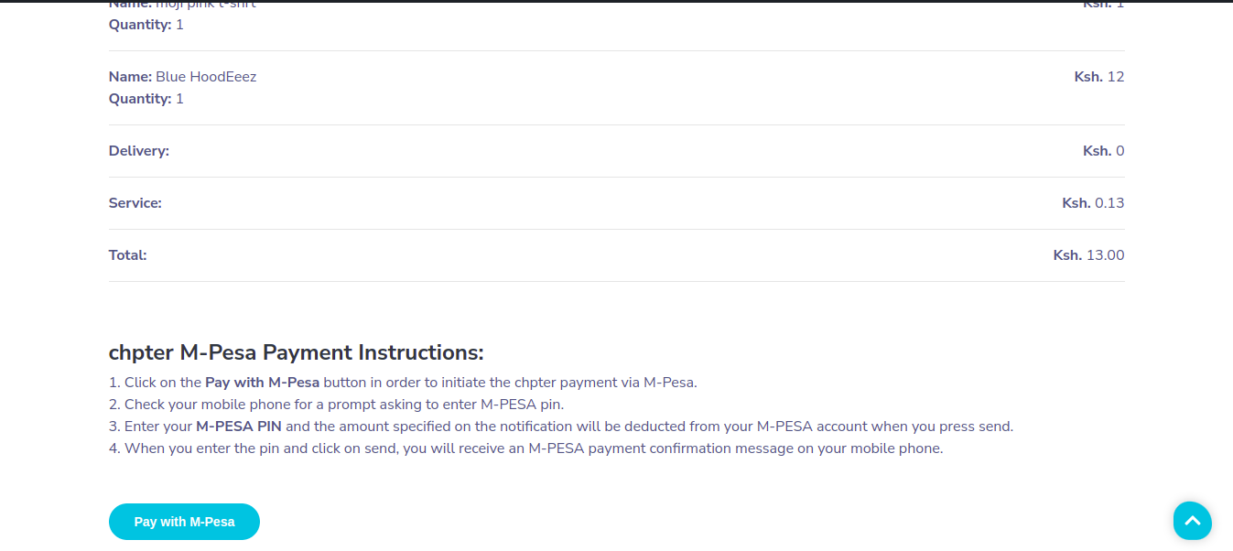Click the Service row label
Viewport: 1233px width, 551px height.
point(135,203)
